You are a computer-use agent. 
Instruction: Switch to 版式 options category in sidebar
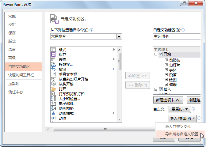point(24,41)
